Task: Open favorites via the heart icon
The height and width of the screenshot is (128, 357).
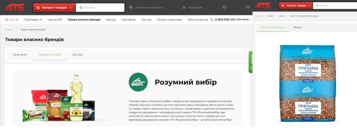Action: click(224, 8)
